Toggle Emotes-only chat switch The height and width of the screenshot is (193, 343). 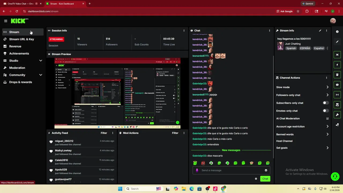coord(326,111)
